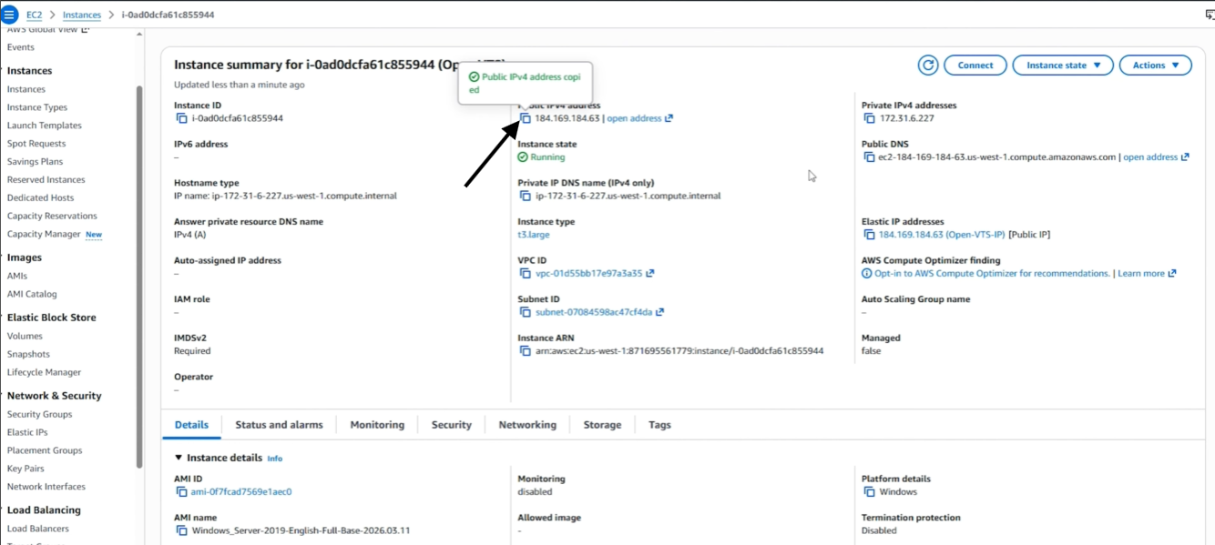The height and width of the screenshot is (545, 1215).
Task: Open Elastic IP 184.169.184.63 (Open-VTS-IP) link
Action: point(942,235)
